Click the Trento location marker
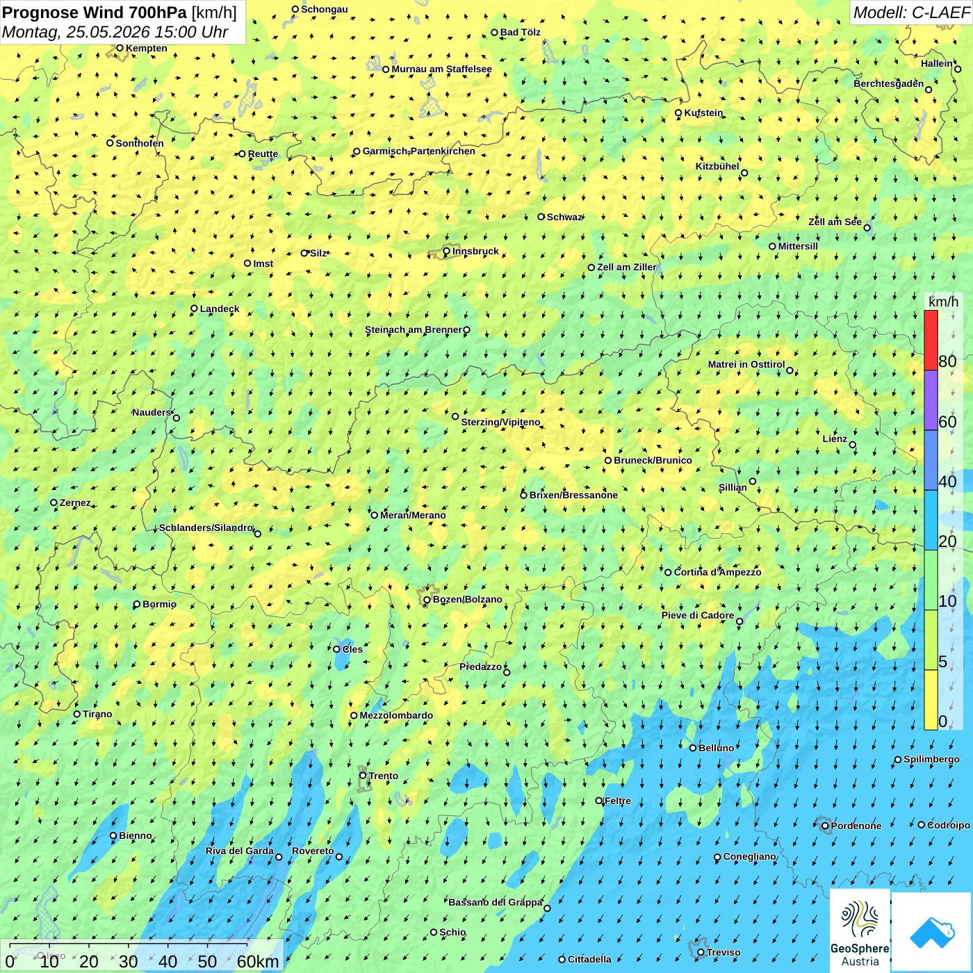973x973 pixels. 363,776
